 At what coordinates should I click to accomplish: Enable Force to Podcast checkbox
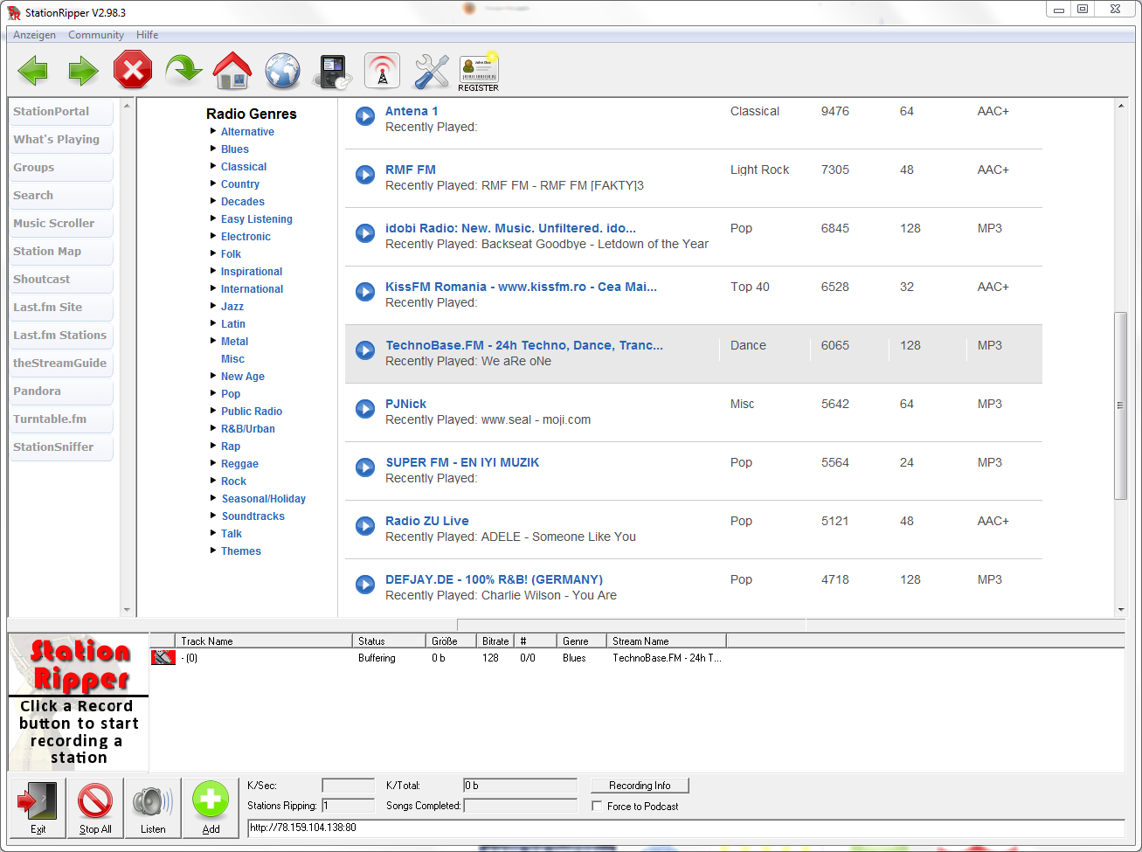[x=597, y=806]
